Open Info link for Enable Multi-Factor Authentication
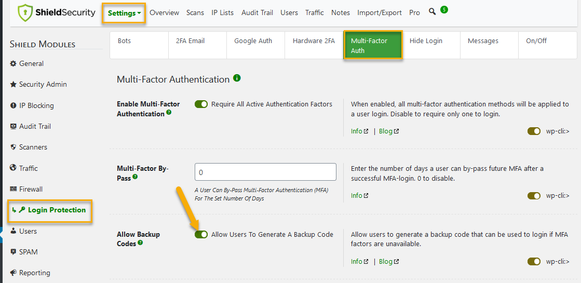The height and width of the screenshot is (283, 581). coord(359,131)
